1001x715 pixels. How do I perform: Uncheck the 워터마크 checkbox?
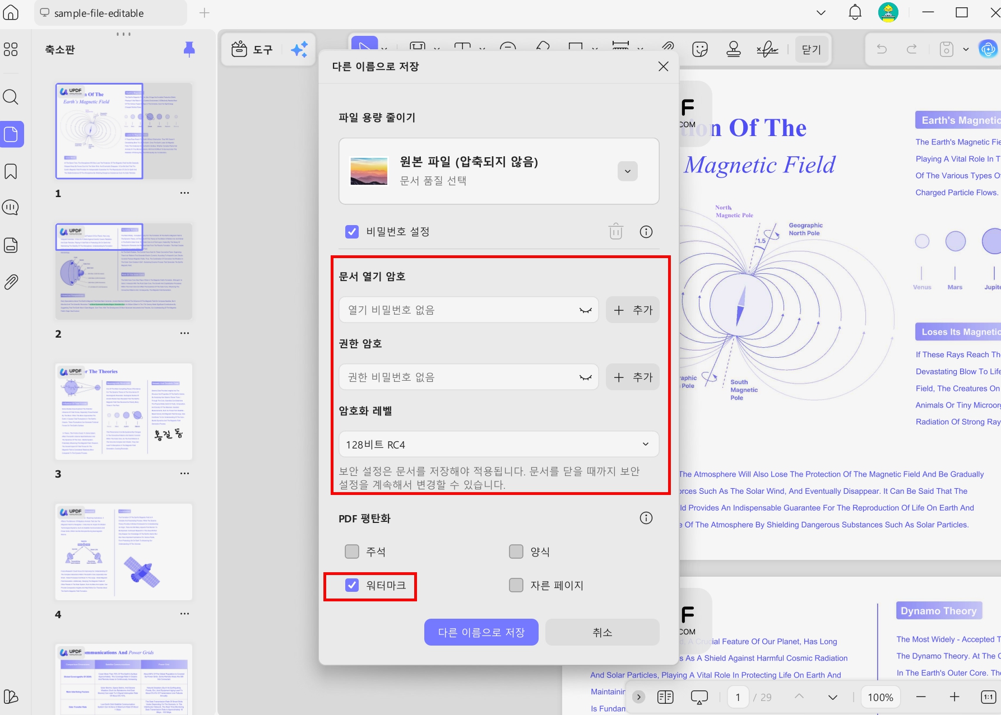pyautogui.click(x=352, y=585)
